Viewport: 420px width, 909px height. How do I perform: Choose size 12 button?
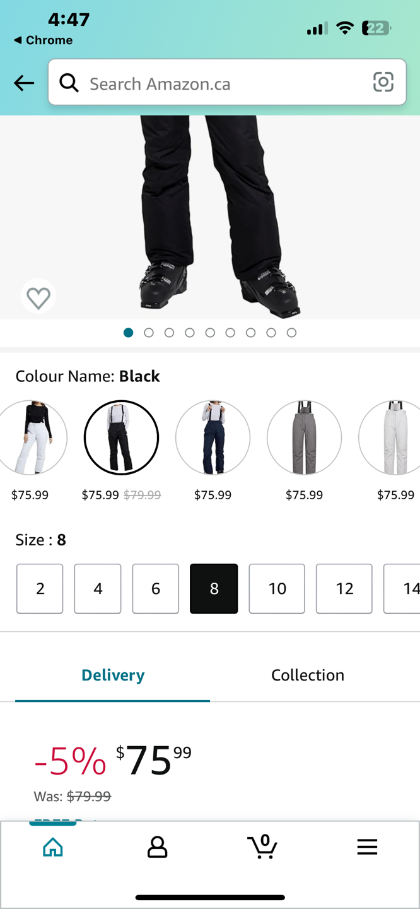(x=344, y=588)
